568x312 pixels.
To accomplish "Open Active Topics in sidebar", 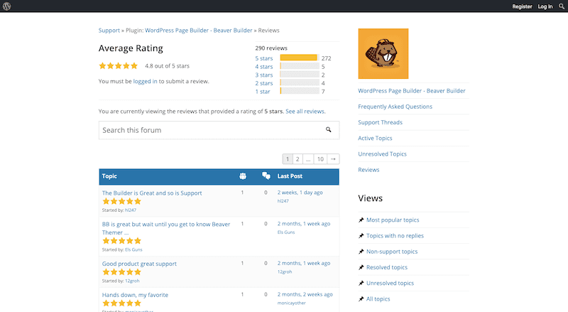I will [x=375, y=138].
